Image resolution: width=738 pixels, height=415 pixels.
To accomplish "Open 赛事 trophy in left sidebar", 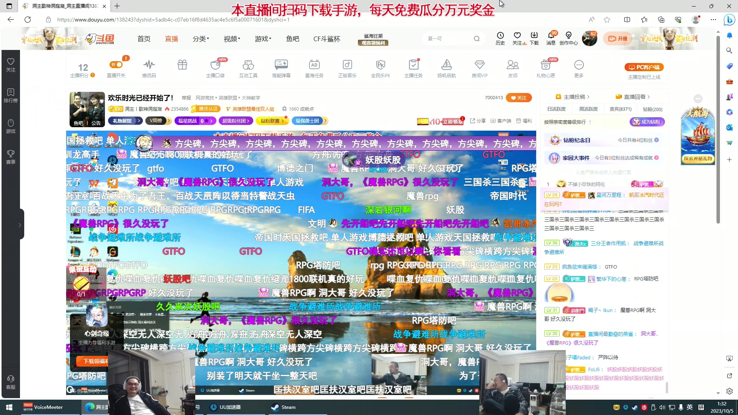I will coord(11,157).
